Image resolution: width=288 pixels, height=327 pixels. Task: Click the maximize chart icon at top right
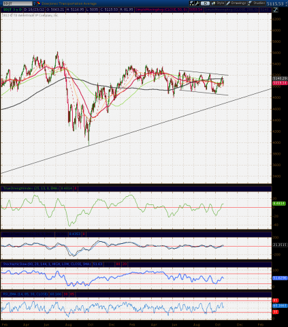click(x=275, y=10)
